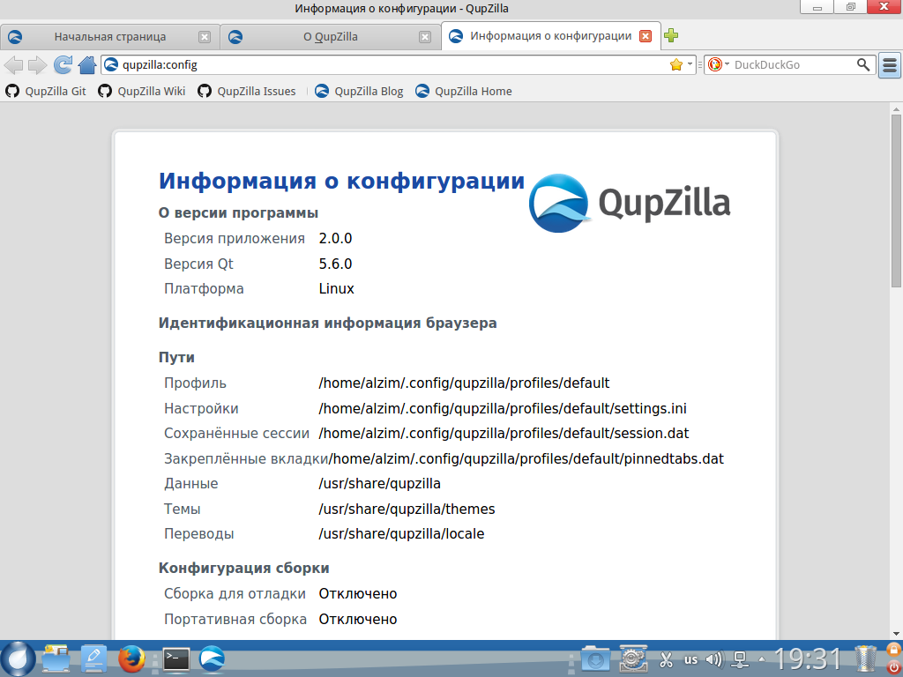
Task: Click the settings.ini path
Action: tap(503, 408)
